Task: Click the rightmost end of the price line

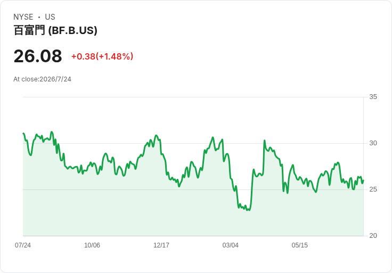Action: 363,180
